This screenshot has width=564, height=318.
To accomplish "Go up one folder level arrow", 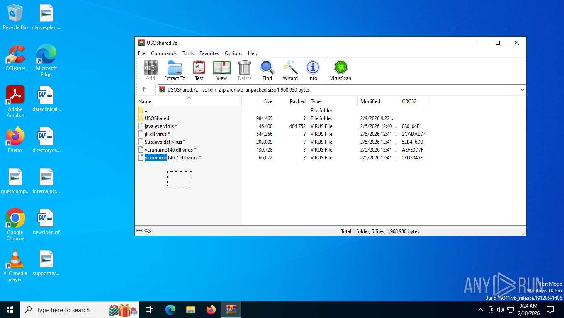I will coord(144,89).
